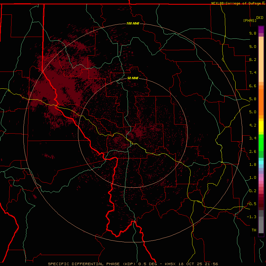Click the 9.8 value on the scale
266x266 pixels.
click(253, 33)
